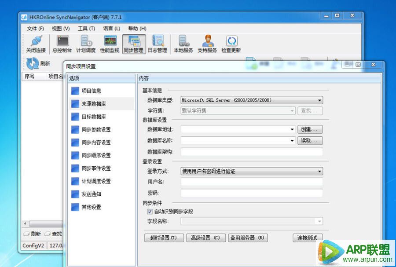Click the 关闭连接 toolbar icon
The image size is (396, 267).
36,44
